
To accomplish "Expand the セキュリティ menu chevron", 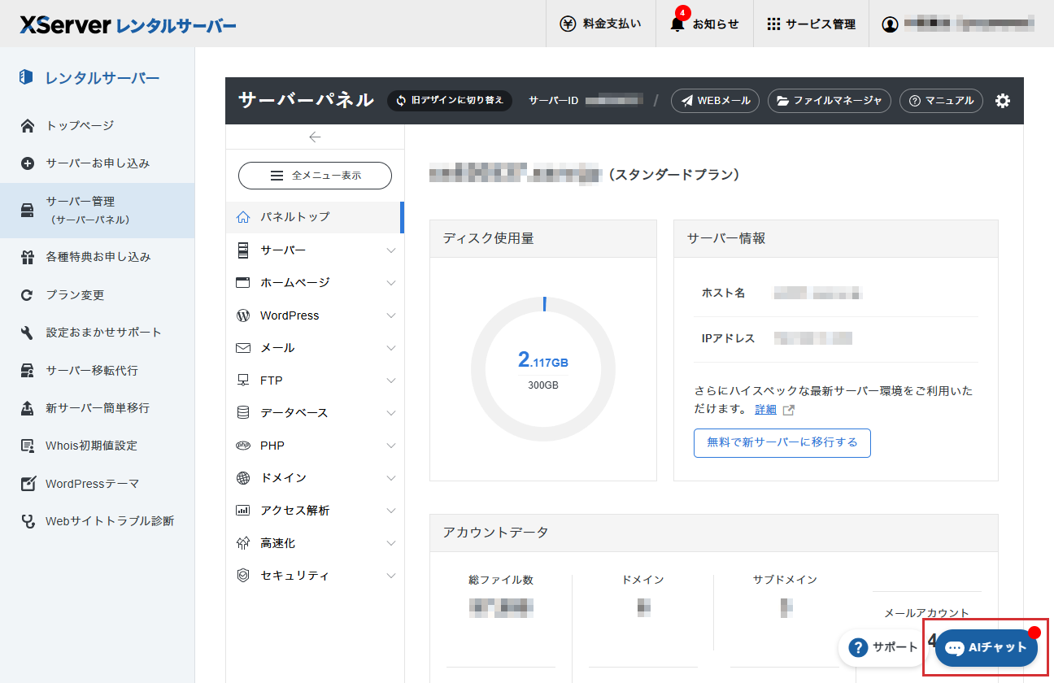I will [391, 576].
